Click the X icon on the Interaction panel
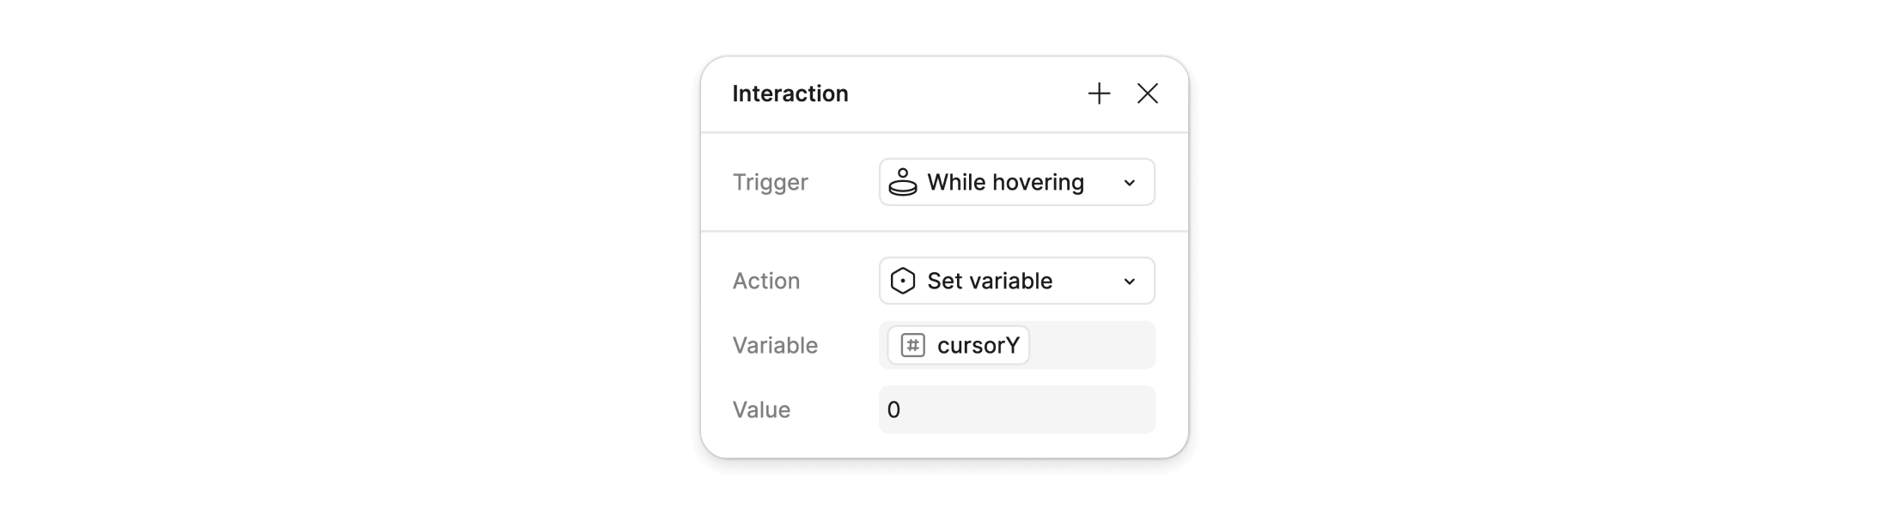The height and width of the screenshot is (515, 1890). click(1149, 94)
